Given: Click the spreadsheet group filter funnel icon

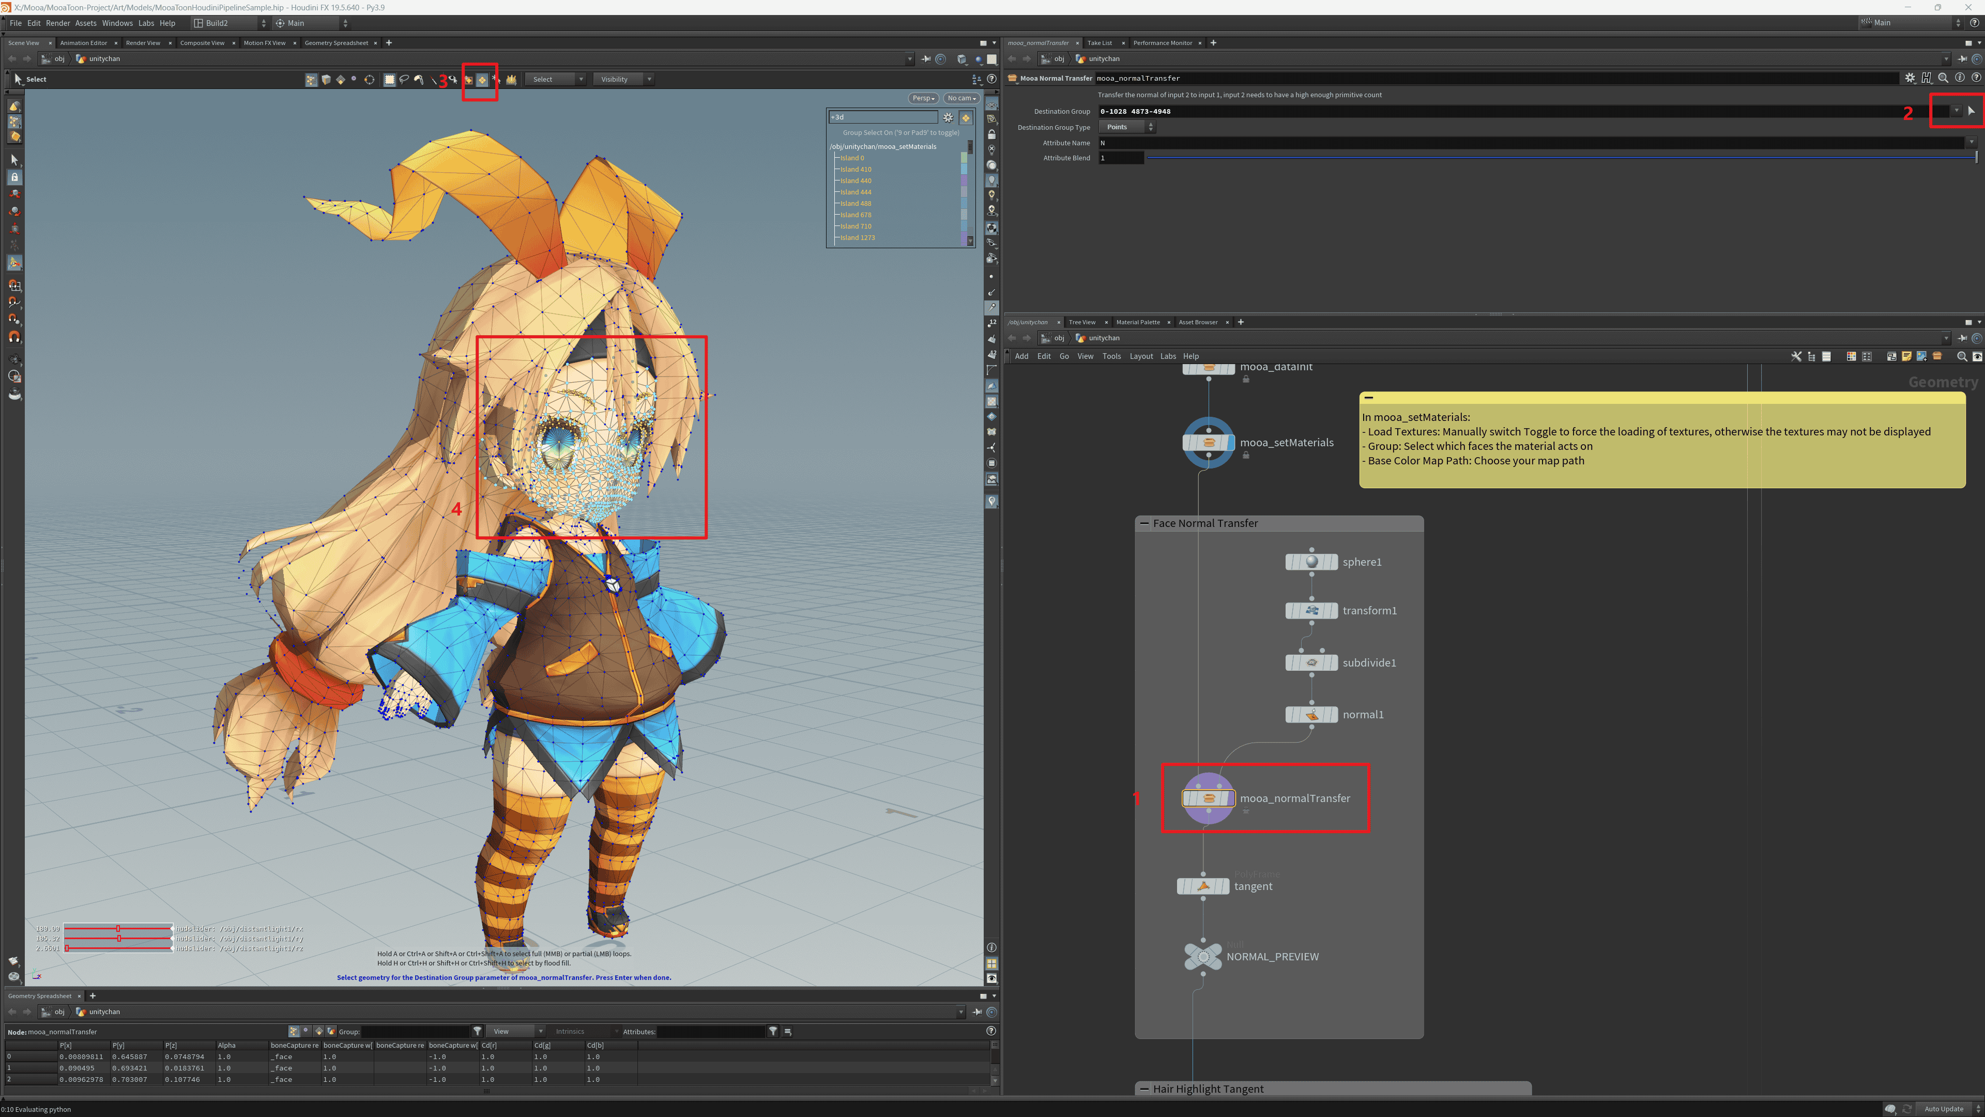Looking at the screenshot, I should coord(477,1032).
